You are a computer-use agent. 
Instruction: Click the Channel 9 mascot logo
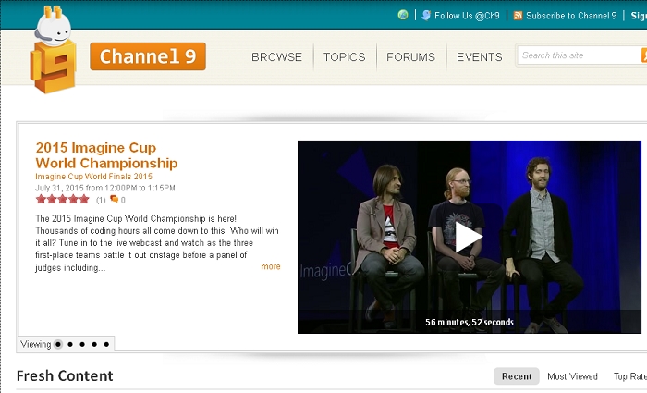click(54, 50)
